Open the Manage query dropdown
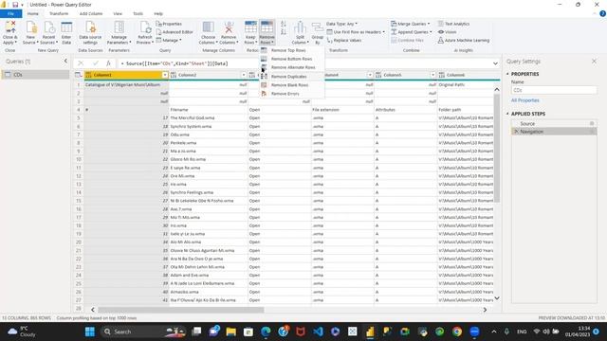Image resolution: width=607 pixels, height=341 pixels. click(169, 40)
